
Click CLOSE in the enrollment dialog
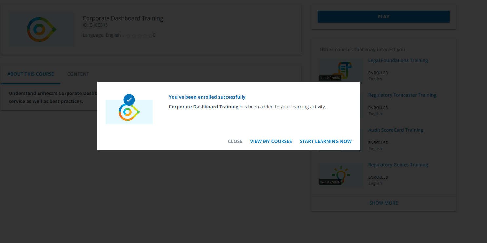(235, 141)
